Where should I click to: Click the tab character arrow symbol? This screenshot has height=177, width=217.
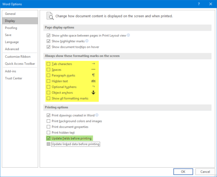(94, 64)
